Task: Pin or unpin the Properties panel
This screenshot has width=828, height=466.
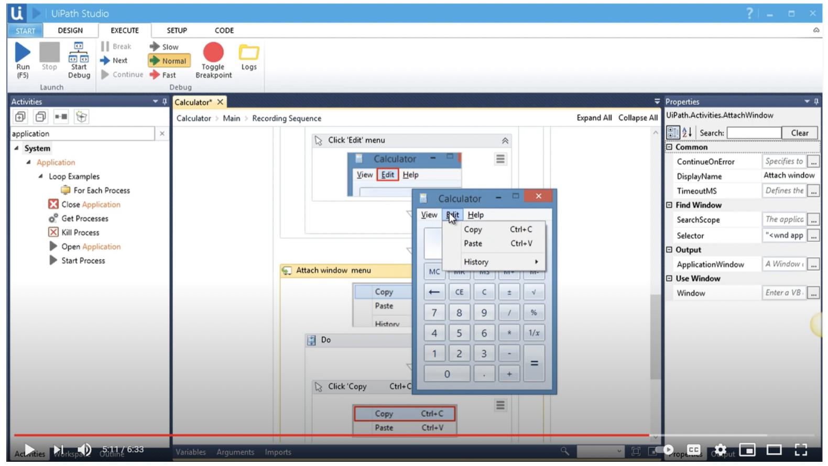Action: (x=816, y=102)
